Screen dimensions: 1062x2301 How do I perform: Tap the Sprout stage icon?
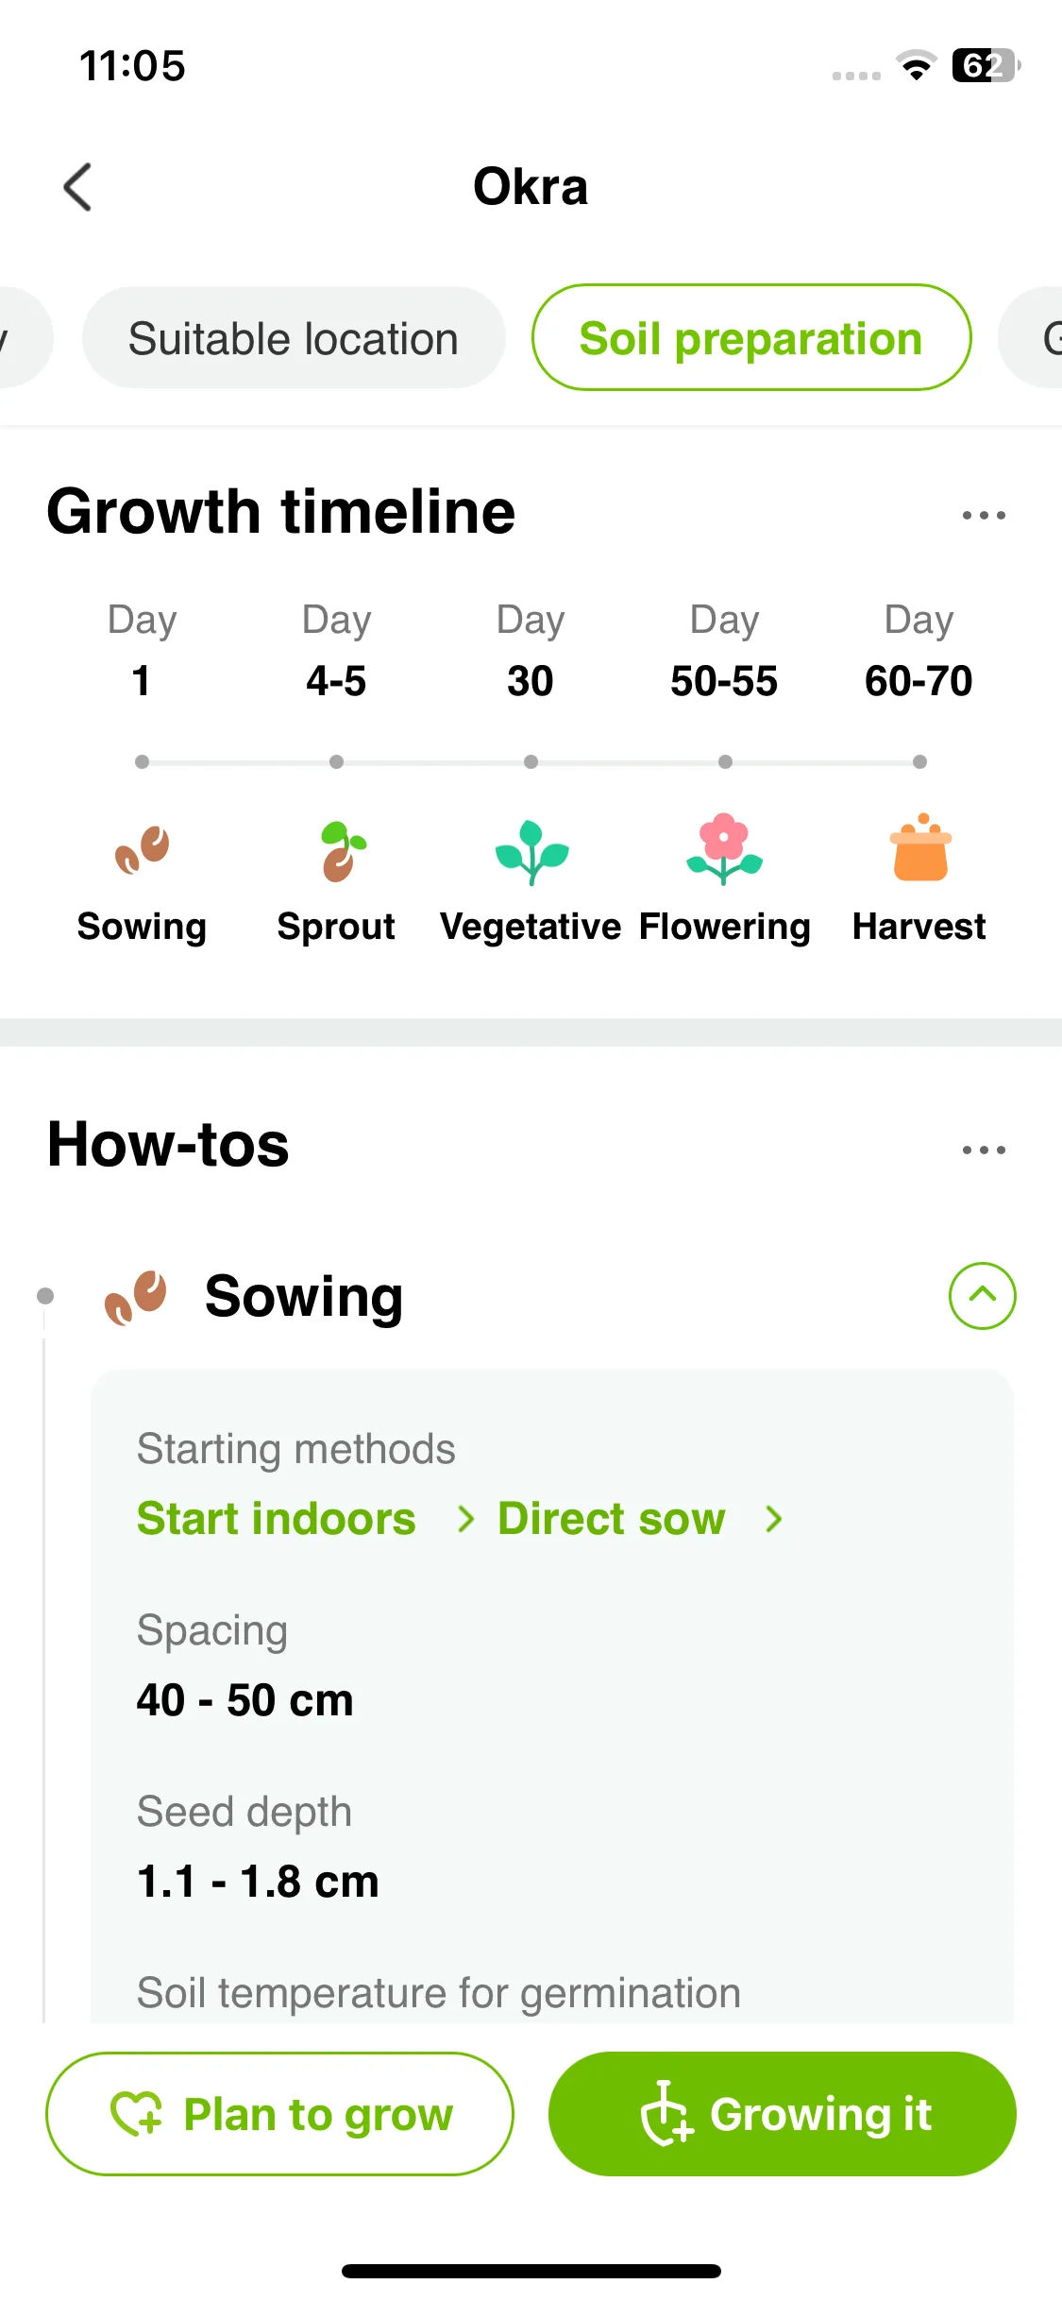[342, 851]
